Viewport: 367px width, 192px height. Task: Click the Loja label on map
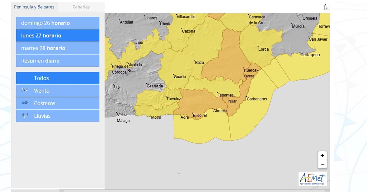(x=118, y=87)
